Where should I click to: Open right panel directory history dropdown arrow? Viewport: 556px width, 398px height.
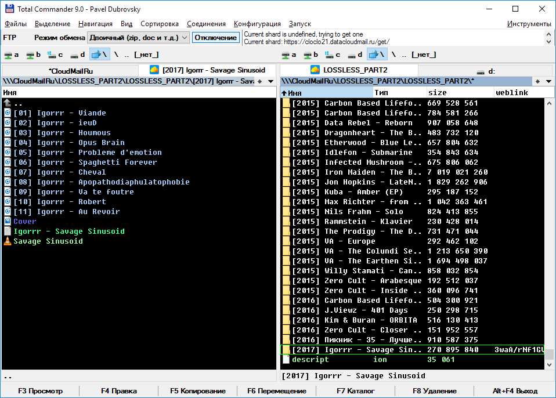point(548,81)
